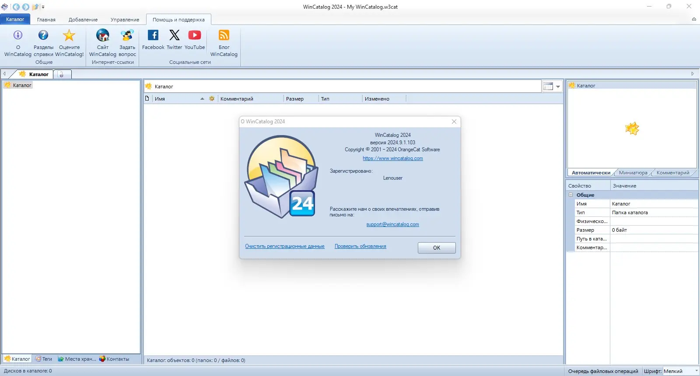This screenshot has height=376, width=700.
Task: Click the Задать вопрос icon
Action: coord(127,35)
